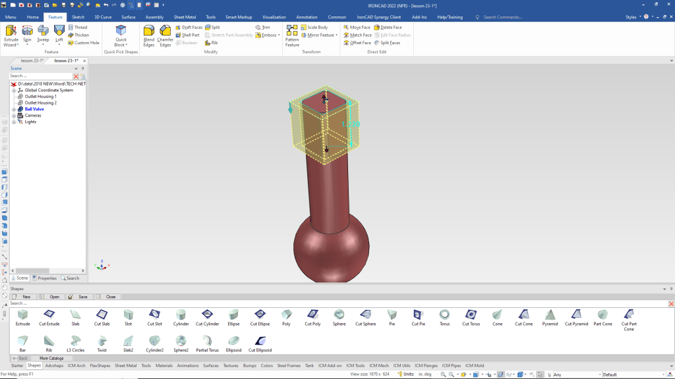Select the Blend Edges tool
The image size is (675, 379).
pyautogui.click(x=149, y=34)
